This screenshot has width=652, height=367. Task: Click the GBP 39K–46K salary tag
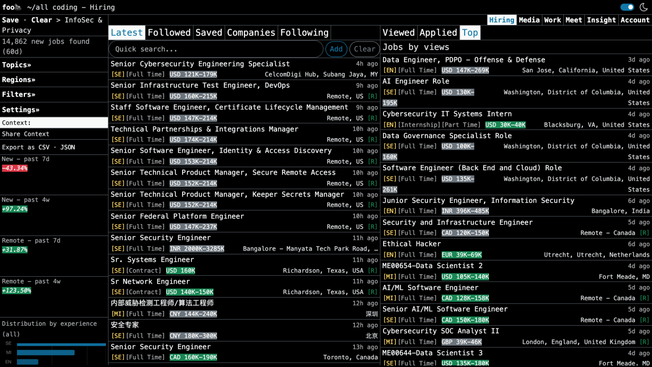coord(461,342)
